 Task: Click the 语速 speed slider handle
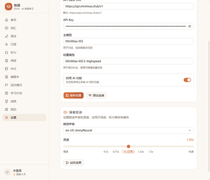[128, 147]
